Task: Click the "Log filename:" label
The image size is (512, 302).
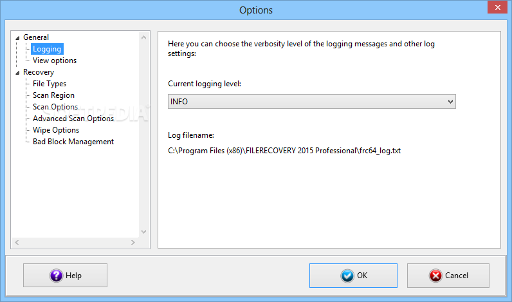Action: [191, 135]
